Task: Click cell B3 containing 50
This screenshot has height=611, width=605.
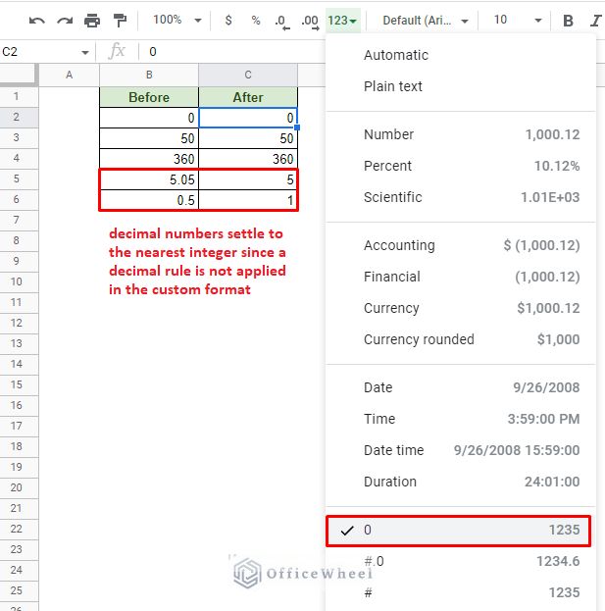Action: 149,138
